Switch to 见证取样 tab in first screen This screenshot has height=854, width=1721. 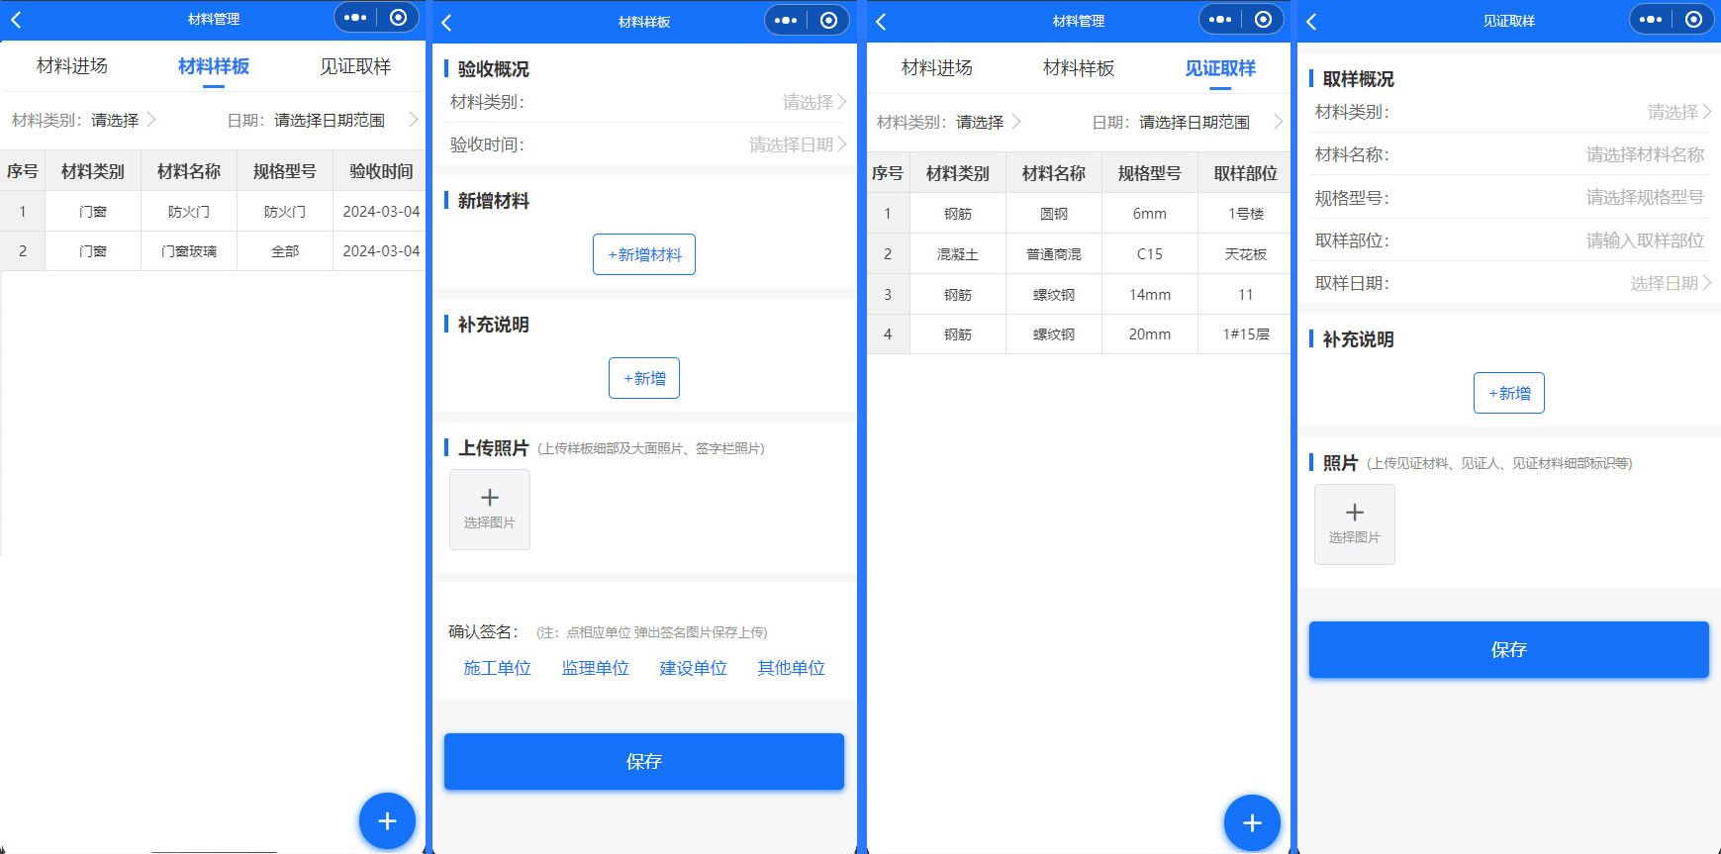pyautogui.click(x=354, y=66)
